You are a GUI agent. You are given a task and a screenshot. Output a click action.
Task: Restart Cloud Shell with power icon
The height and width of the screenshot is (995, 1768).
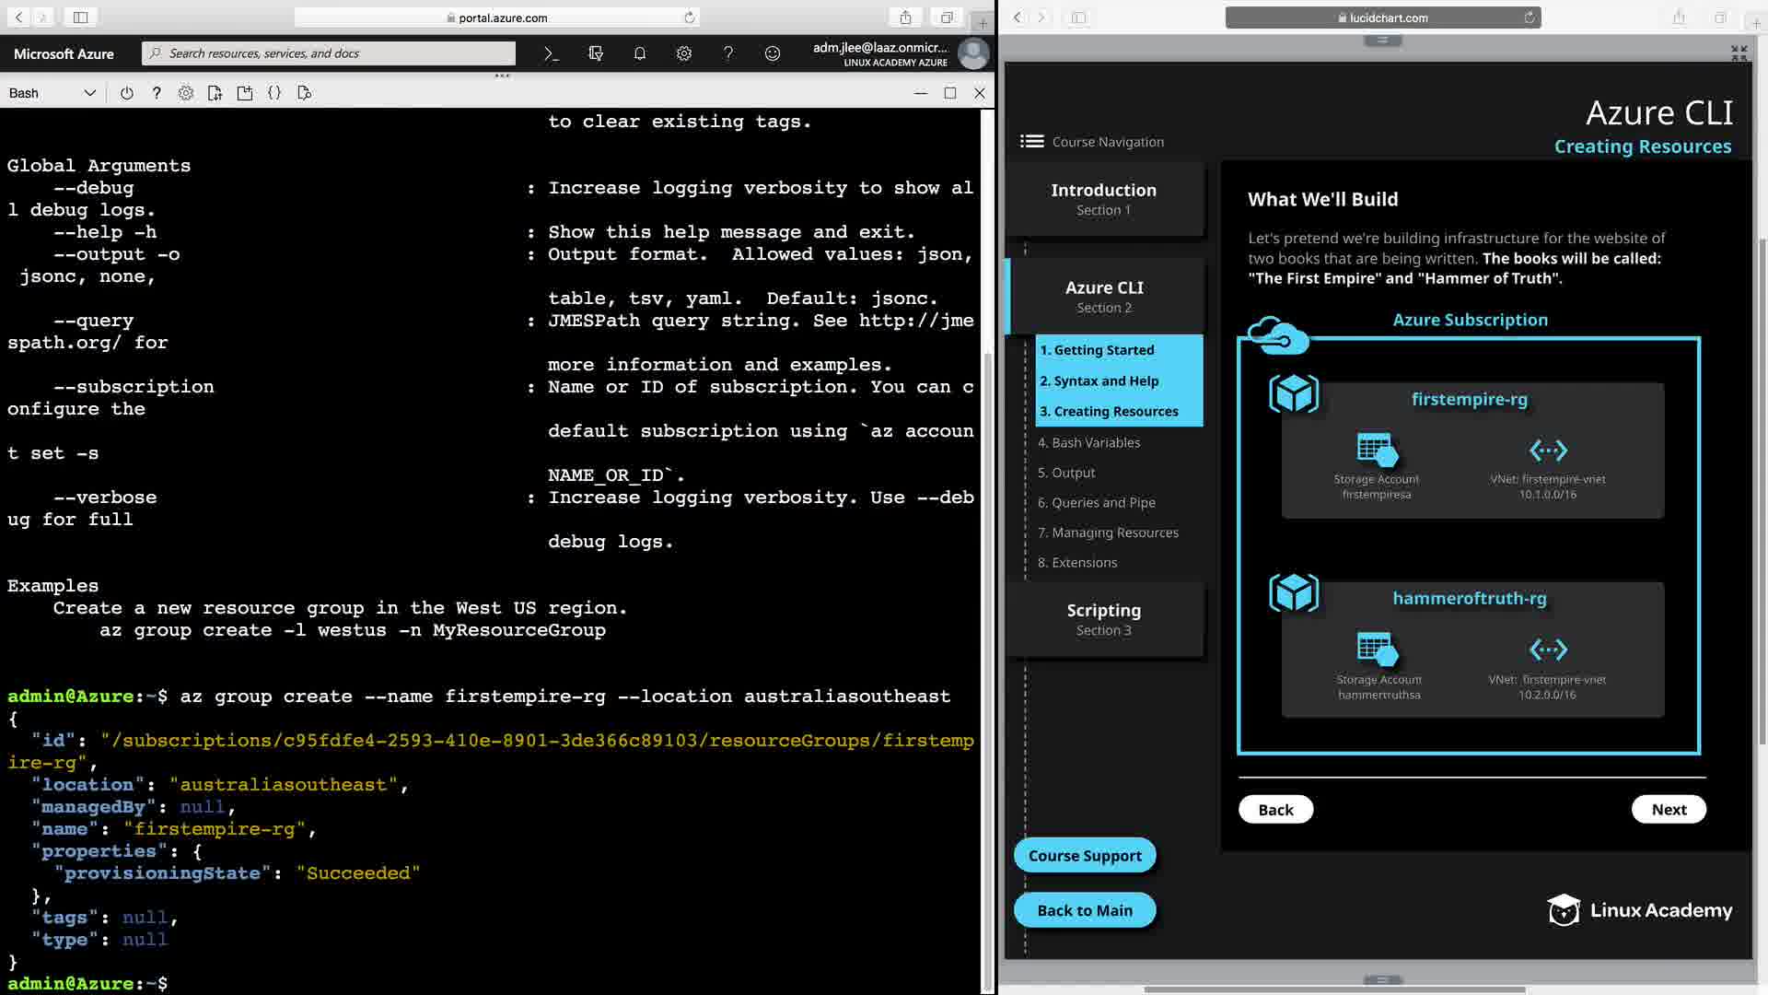tap(127, 93)
